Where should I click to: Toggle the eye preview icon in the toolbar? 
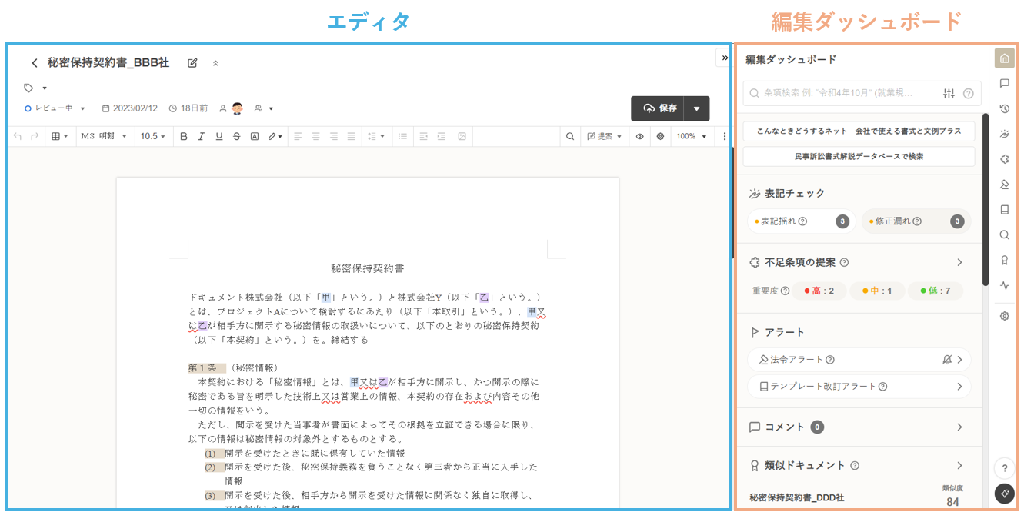coord(639,136)
